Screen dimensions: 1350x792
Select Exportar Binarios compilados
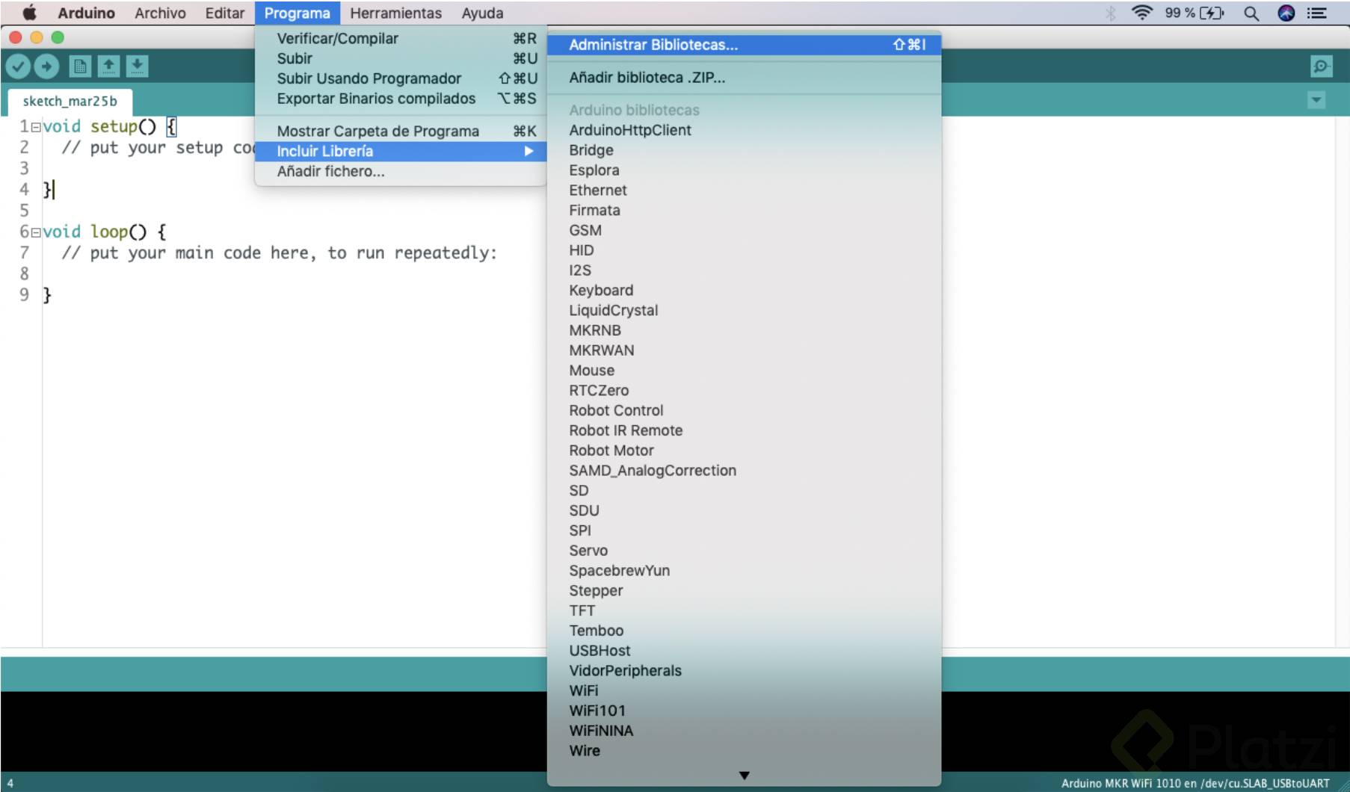[401, 99]
